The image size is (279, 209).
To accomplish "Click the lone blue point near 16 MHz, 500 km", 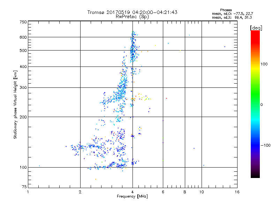I will pos(225,47).
